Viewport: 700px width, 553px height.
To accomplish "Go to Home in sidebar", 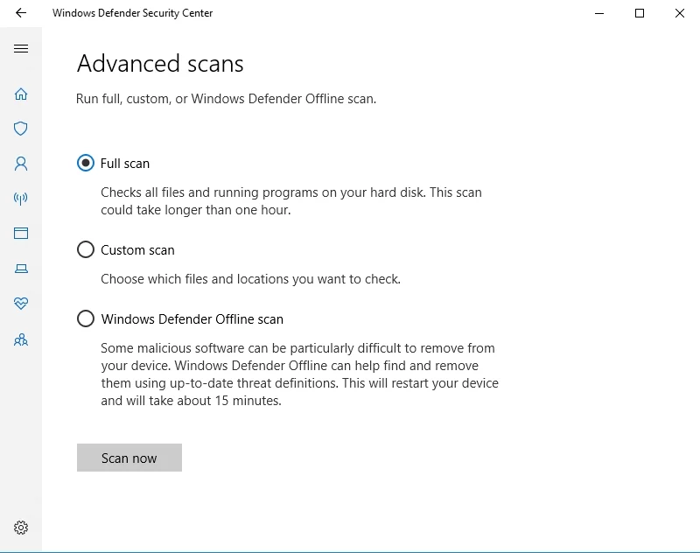I will (21, 94).
